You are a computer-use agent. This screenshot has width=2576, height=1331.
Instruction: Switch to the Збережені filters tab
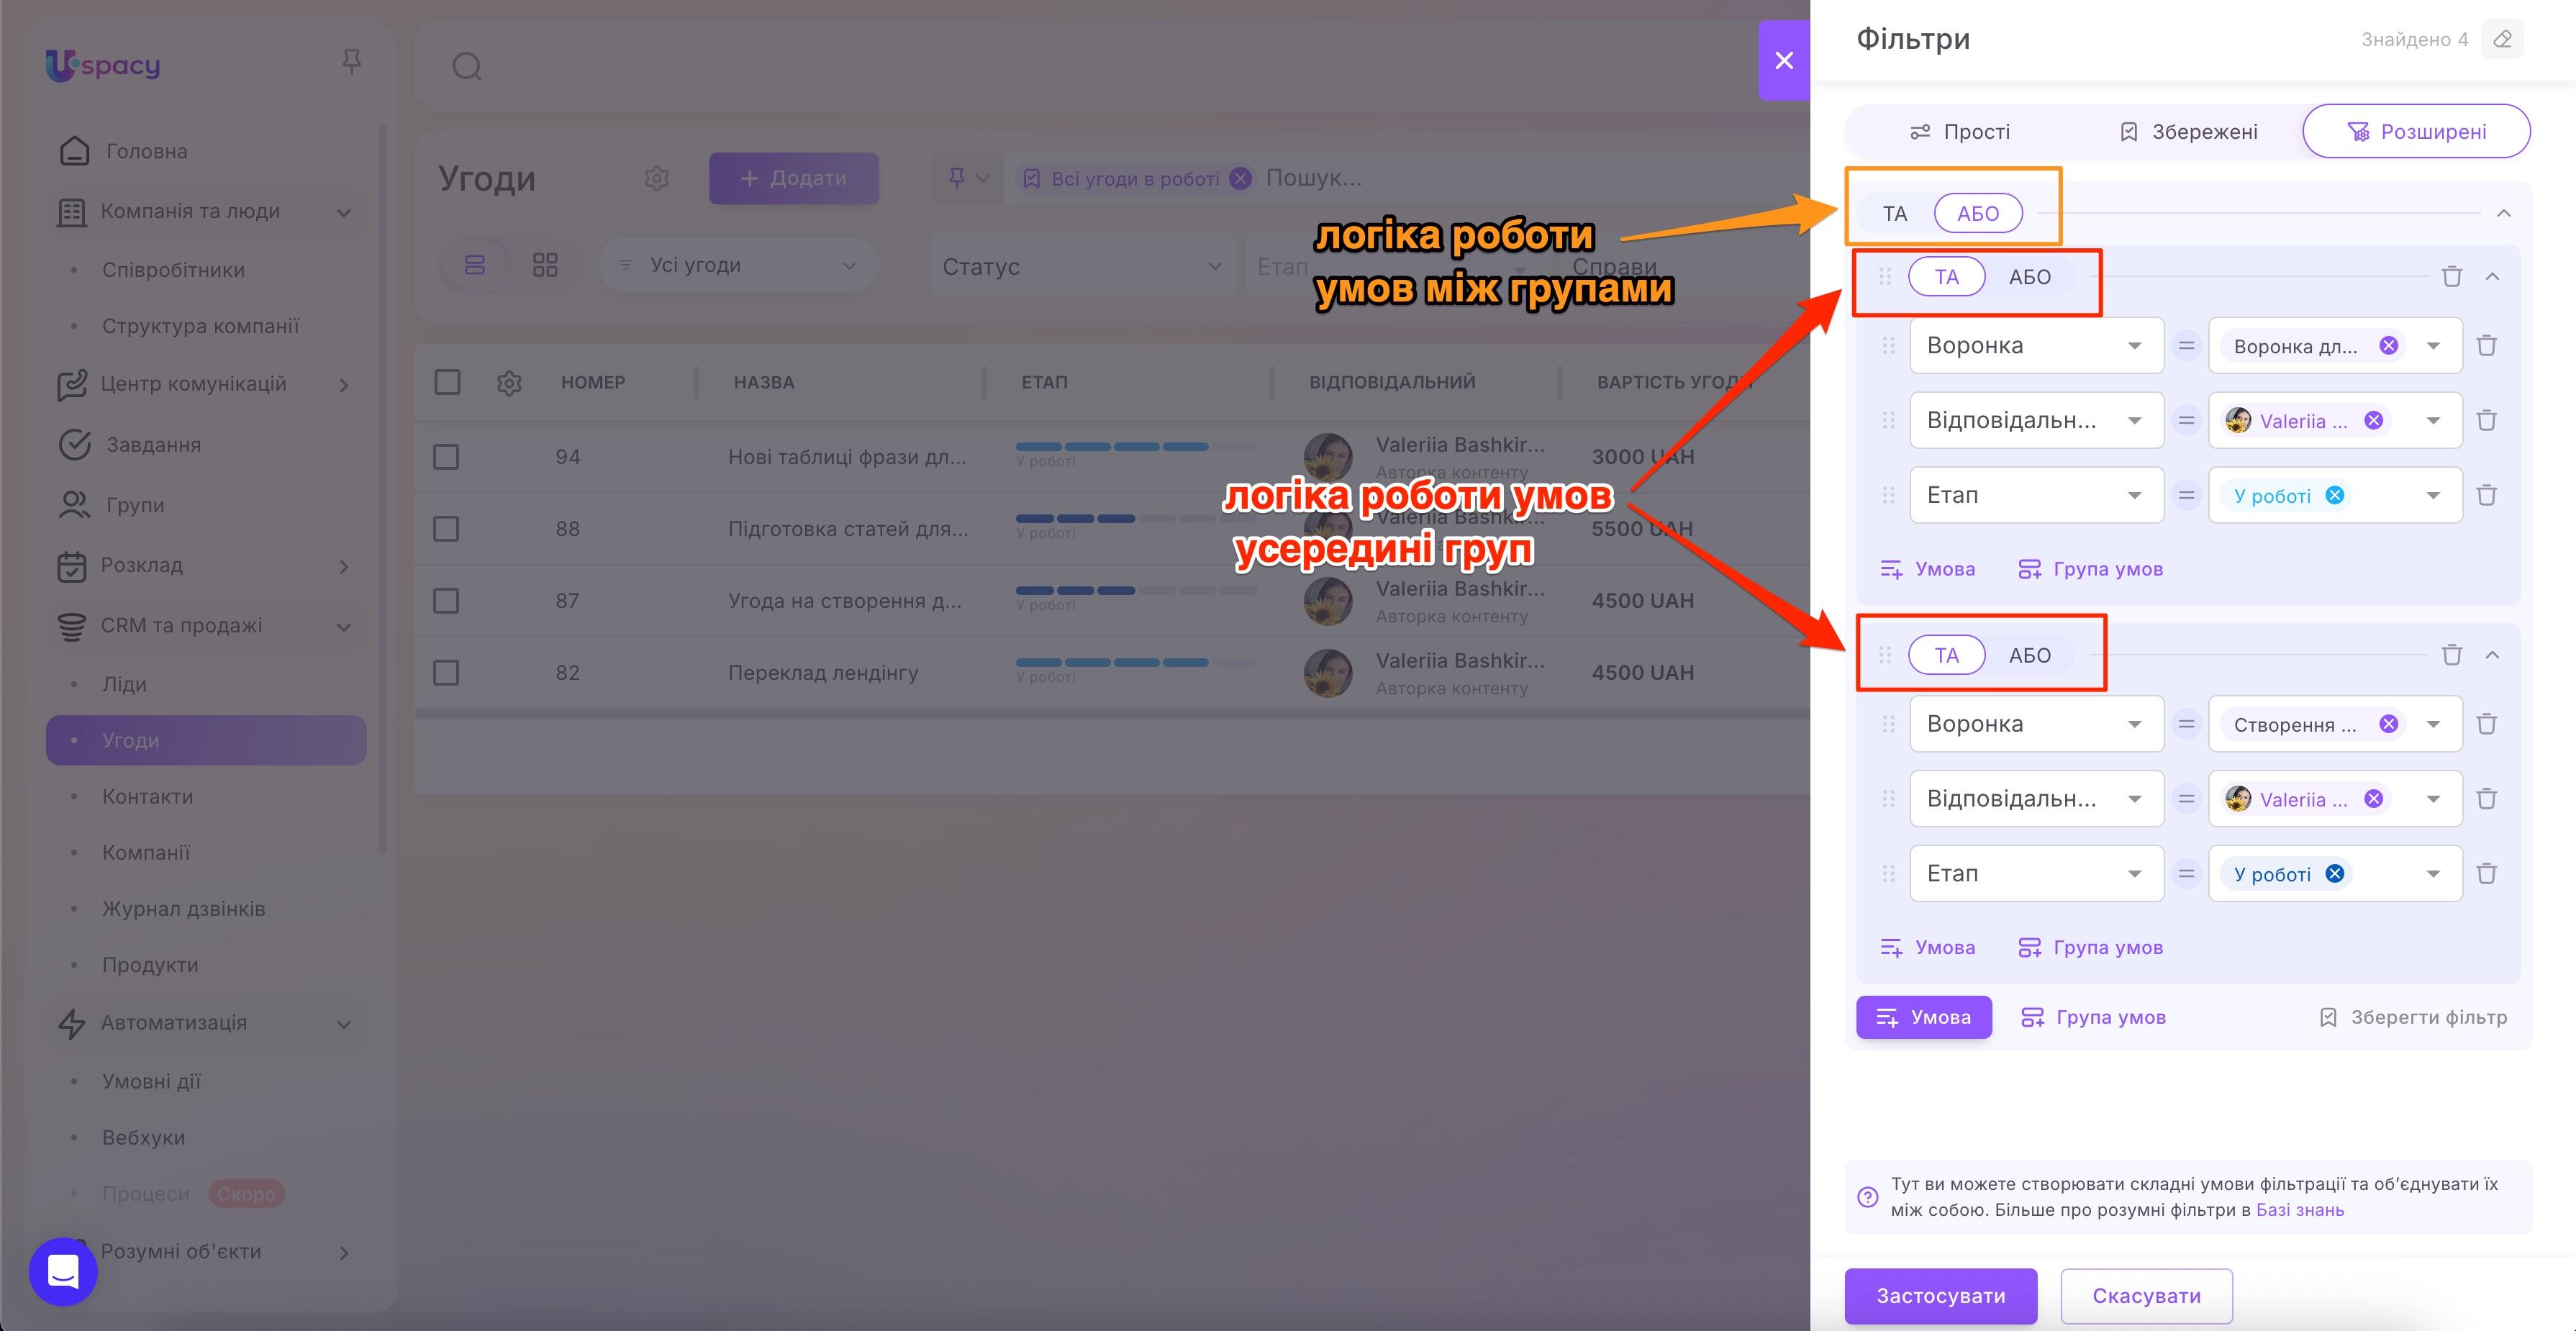point(2188,131)
